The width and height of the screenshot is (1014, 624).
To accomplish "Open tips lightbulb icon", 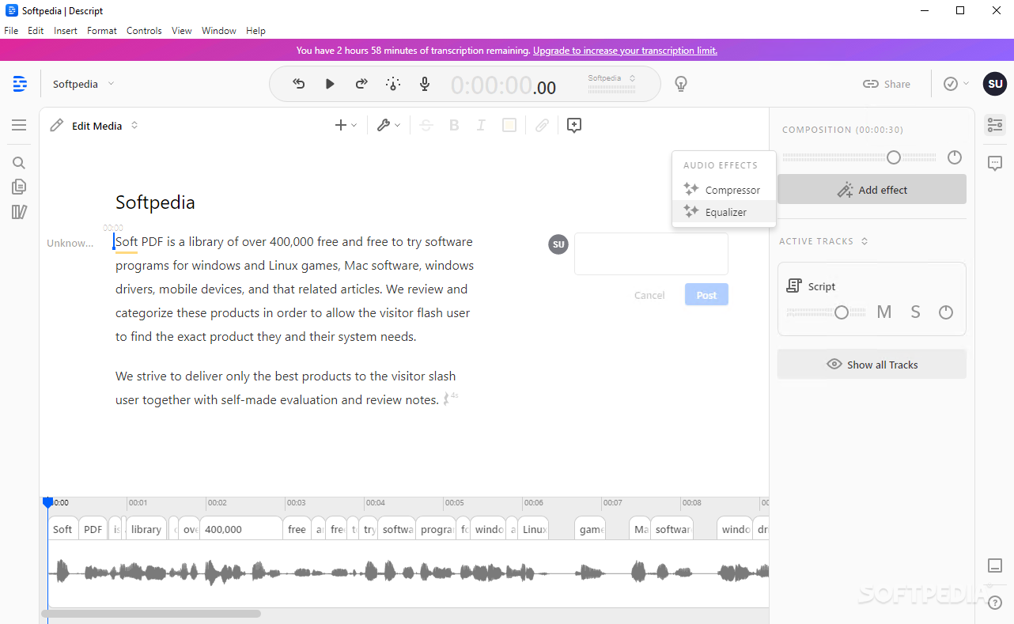I will pyautogui.click(x=680, y=84).
